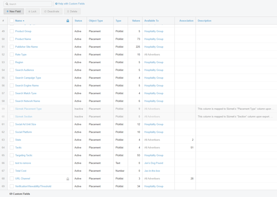Sort by the Available To column header
Screen dimensions: 277x197
[x=151, y=21]
